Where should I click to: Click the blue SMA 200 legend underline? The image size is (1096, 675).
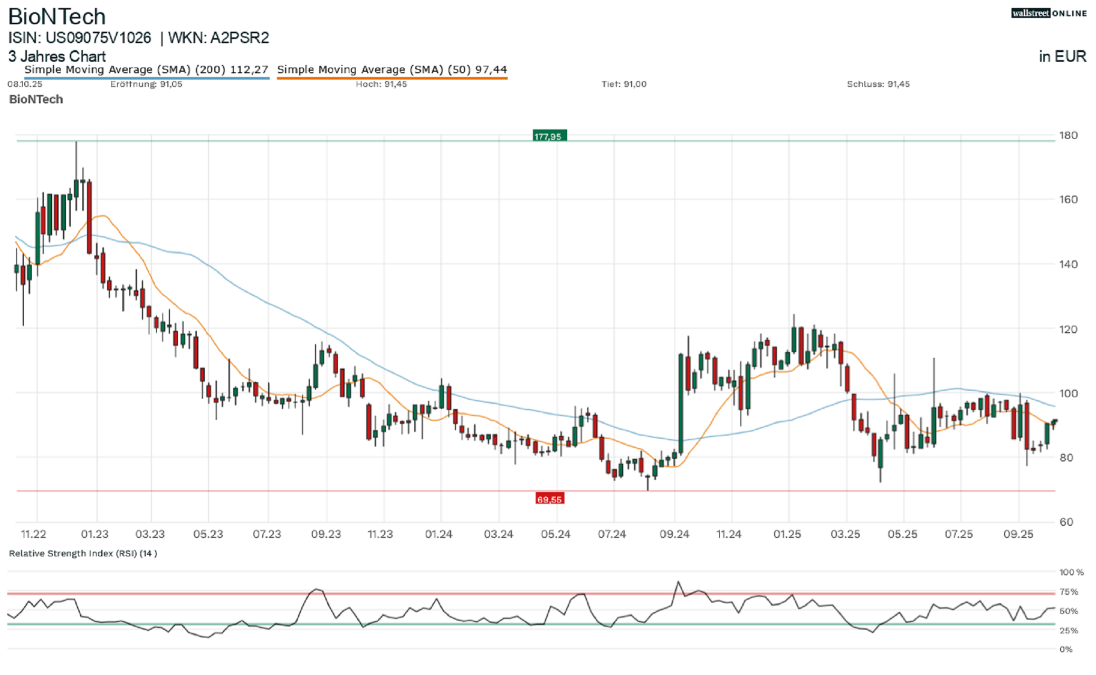[146, 78]
